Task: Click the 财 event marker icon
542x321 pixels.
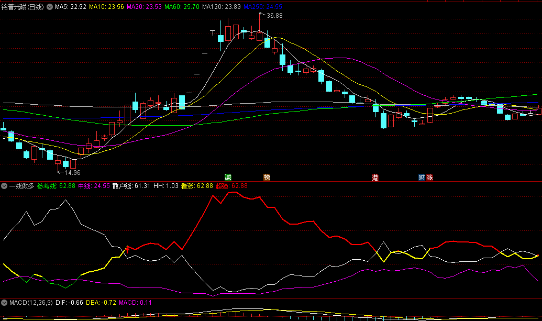Action: tap(422, 178)
